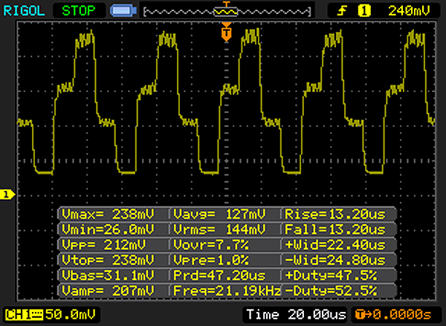Click the 50.0mV vertical scale readout
446x326 pixels.
coord(71,314)
